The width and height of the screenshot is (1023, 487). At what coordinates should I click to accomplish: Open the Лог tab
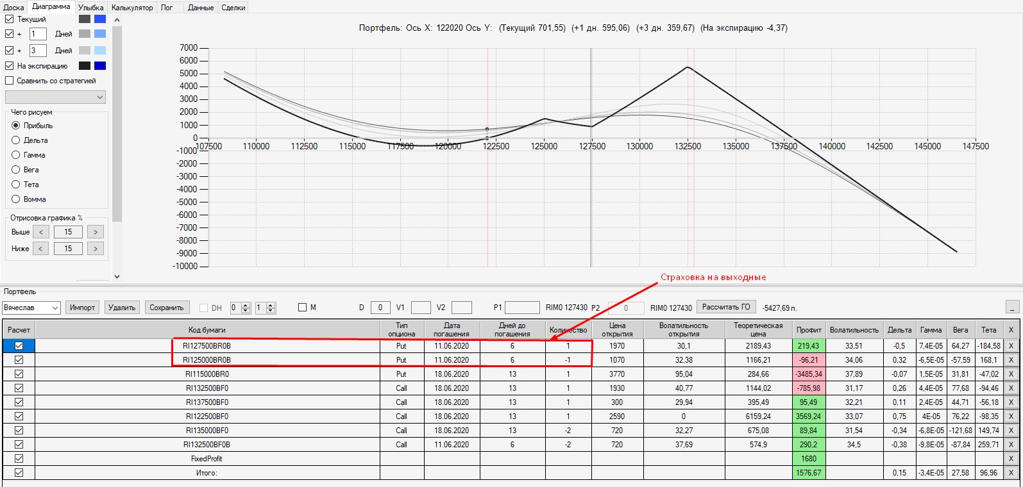click(x=167, y=8)
